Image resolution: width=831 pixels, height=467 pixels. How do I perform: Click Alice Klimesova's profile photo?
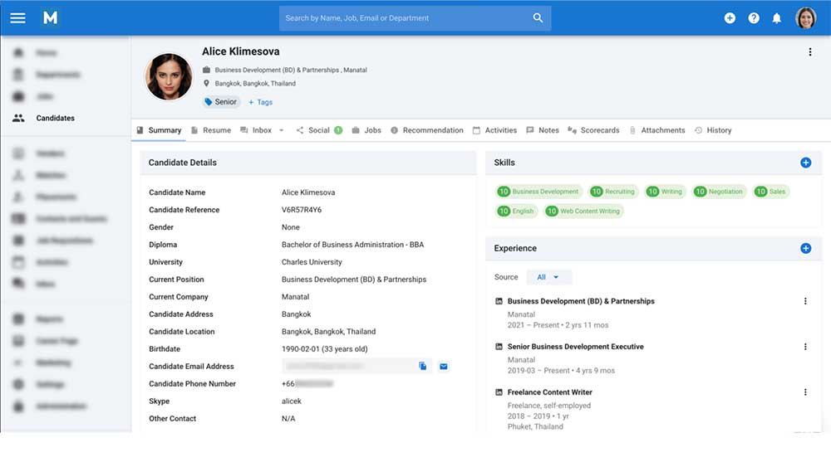[x=169, y=76]
